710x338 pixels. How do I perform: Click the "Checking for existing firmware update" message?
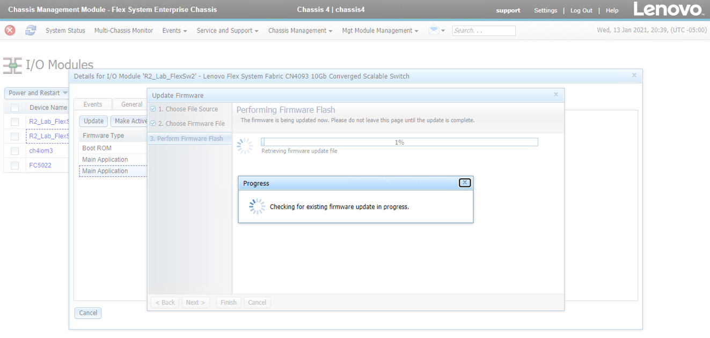click(339, 207)
